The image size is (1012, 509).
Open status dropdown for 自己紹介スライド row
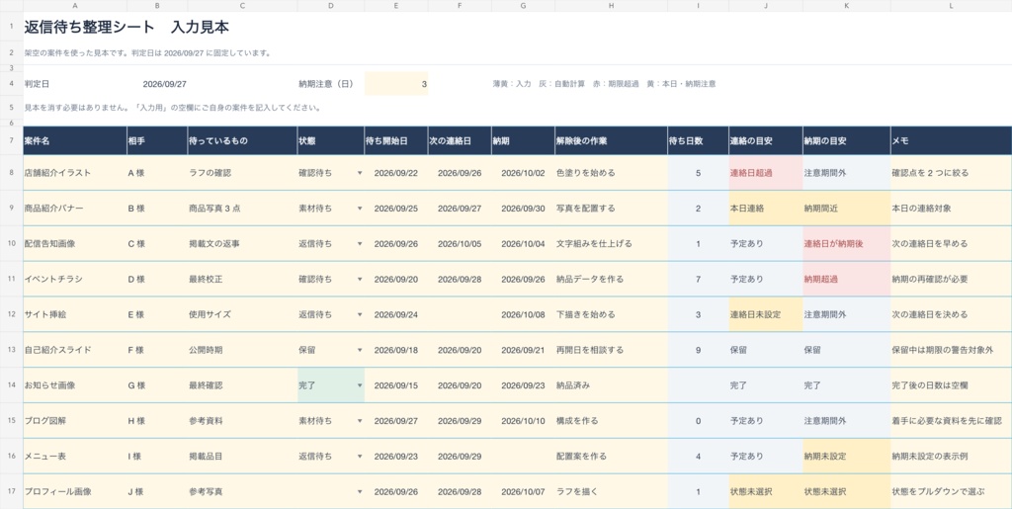pyautogui.click(x=360, y=350)
